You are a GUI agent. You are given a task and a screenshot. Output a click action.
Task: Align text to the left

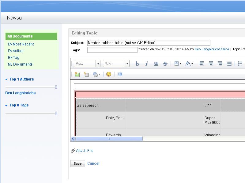click(202, 64)
